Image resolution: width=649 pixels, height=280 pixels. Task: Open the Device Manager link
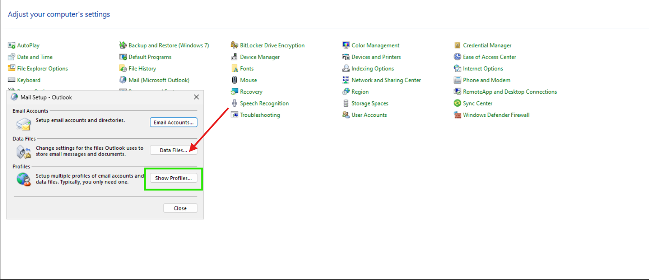(260, 57)
